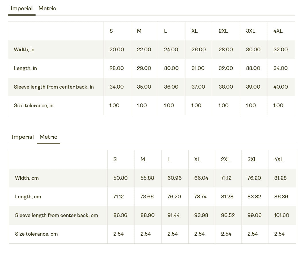Screen dimensions: 300x260
Task: Click the 'Width, cm' row label
Action: (x=27, y=178)
